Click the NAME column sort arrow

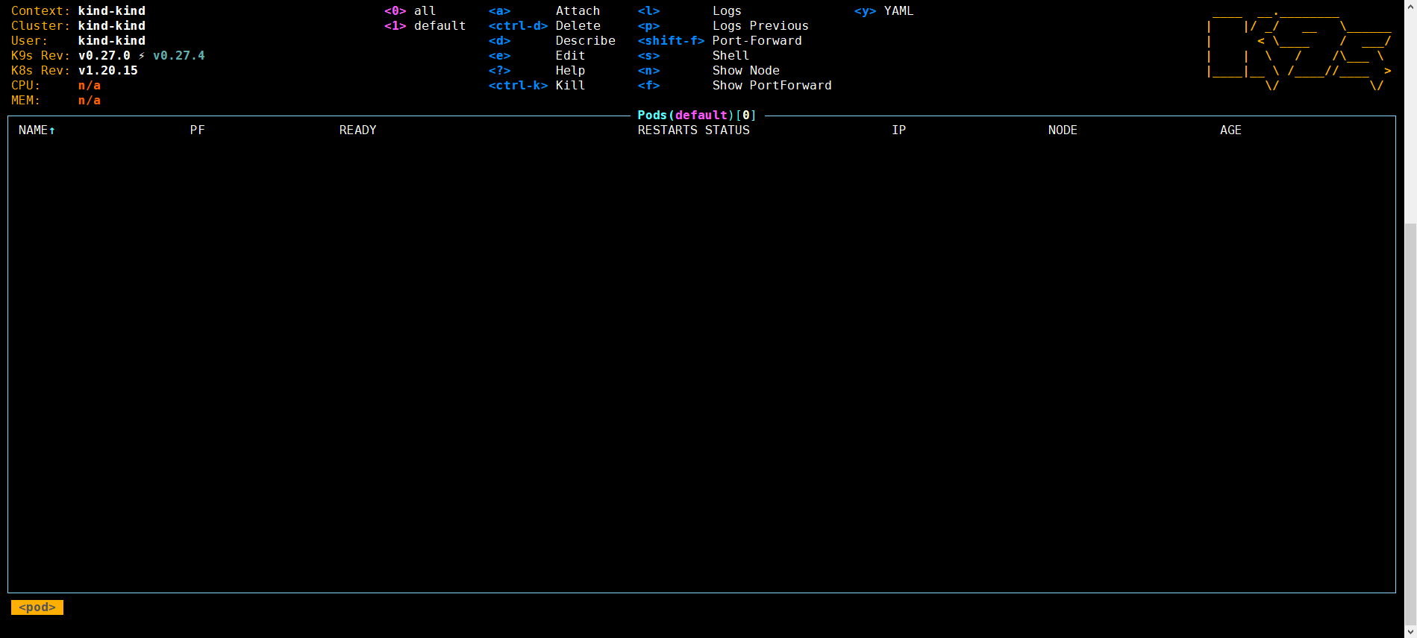(52, 130)
